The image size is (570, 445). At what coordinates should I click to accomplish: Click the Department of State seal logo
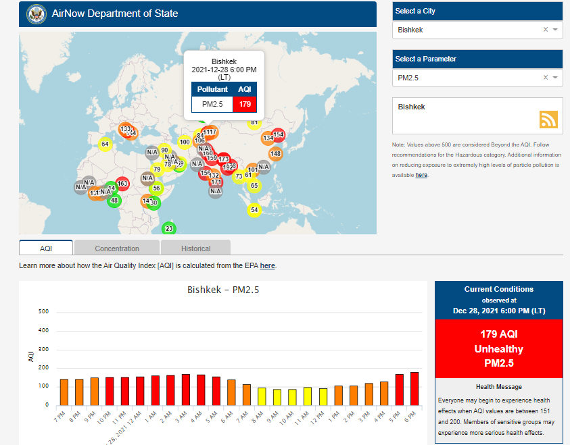36,14
